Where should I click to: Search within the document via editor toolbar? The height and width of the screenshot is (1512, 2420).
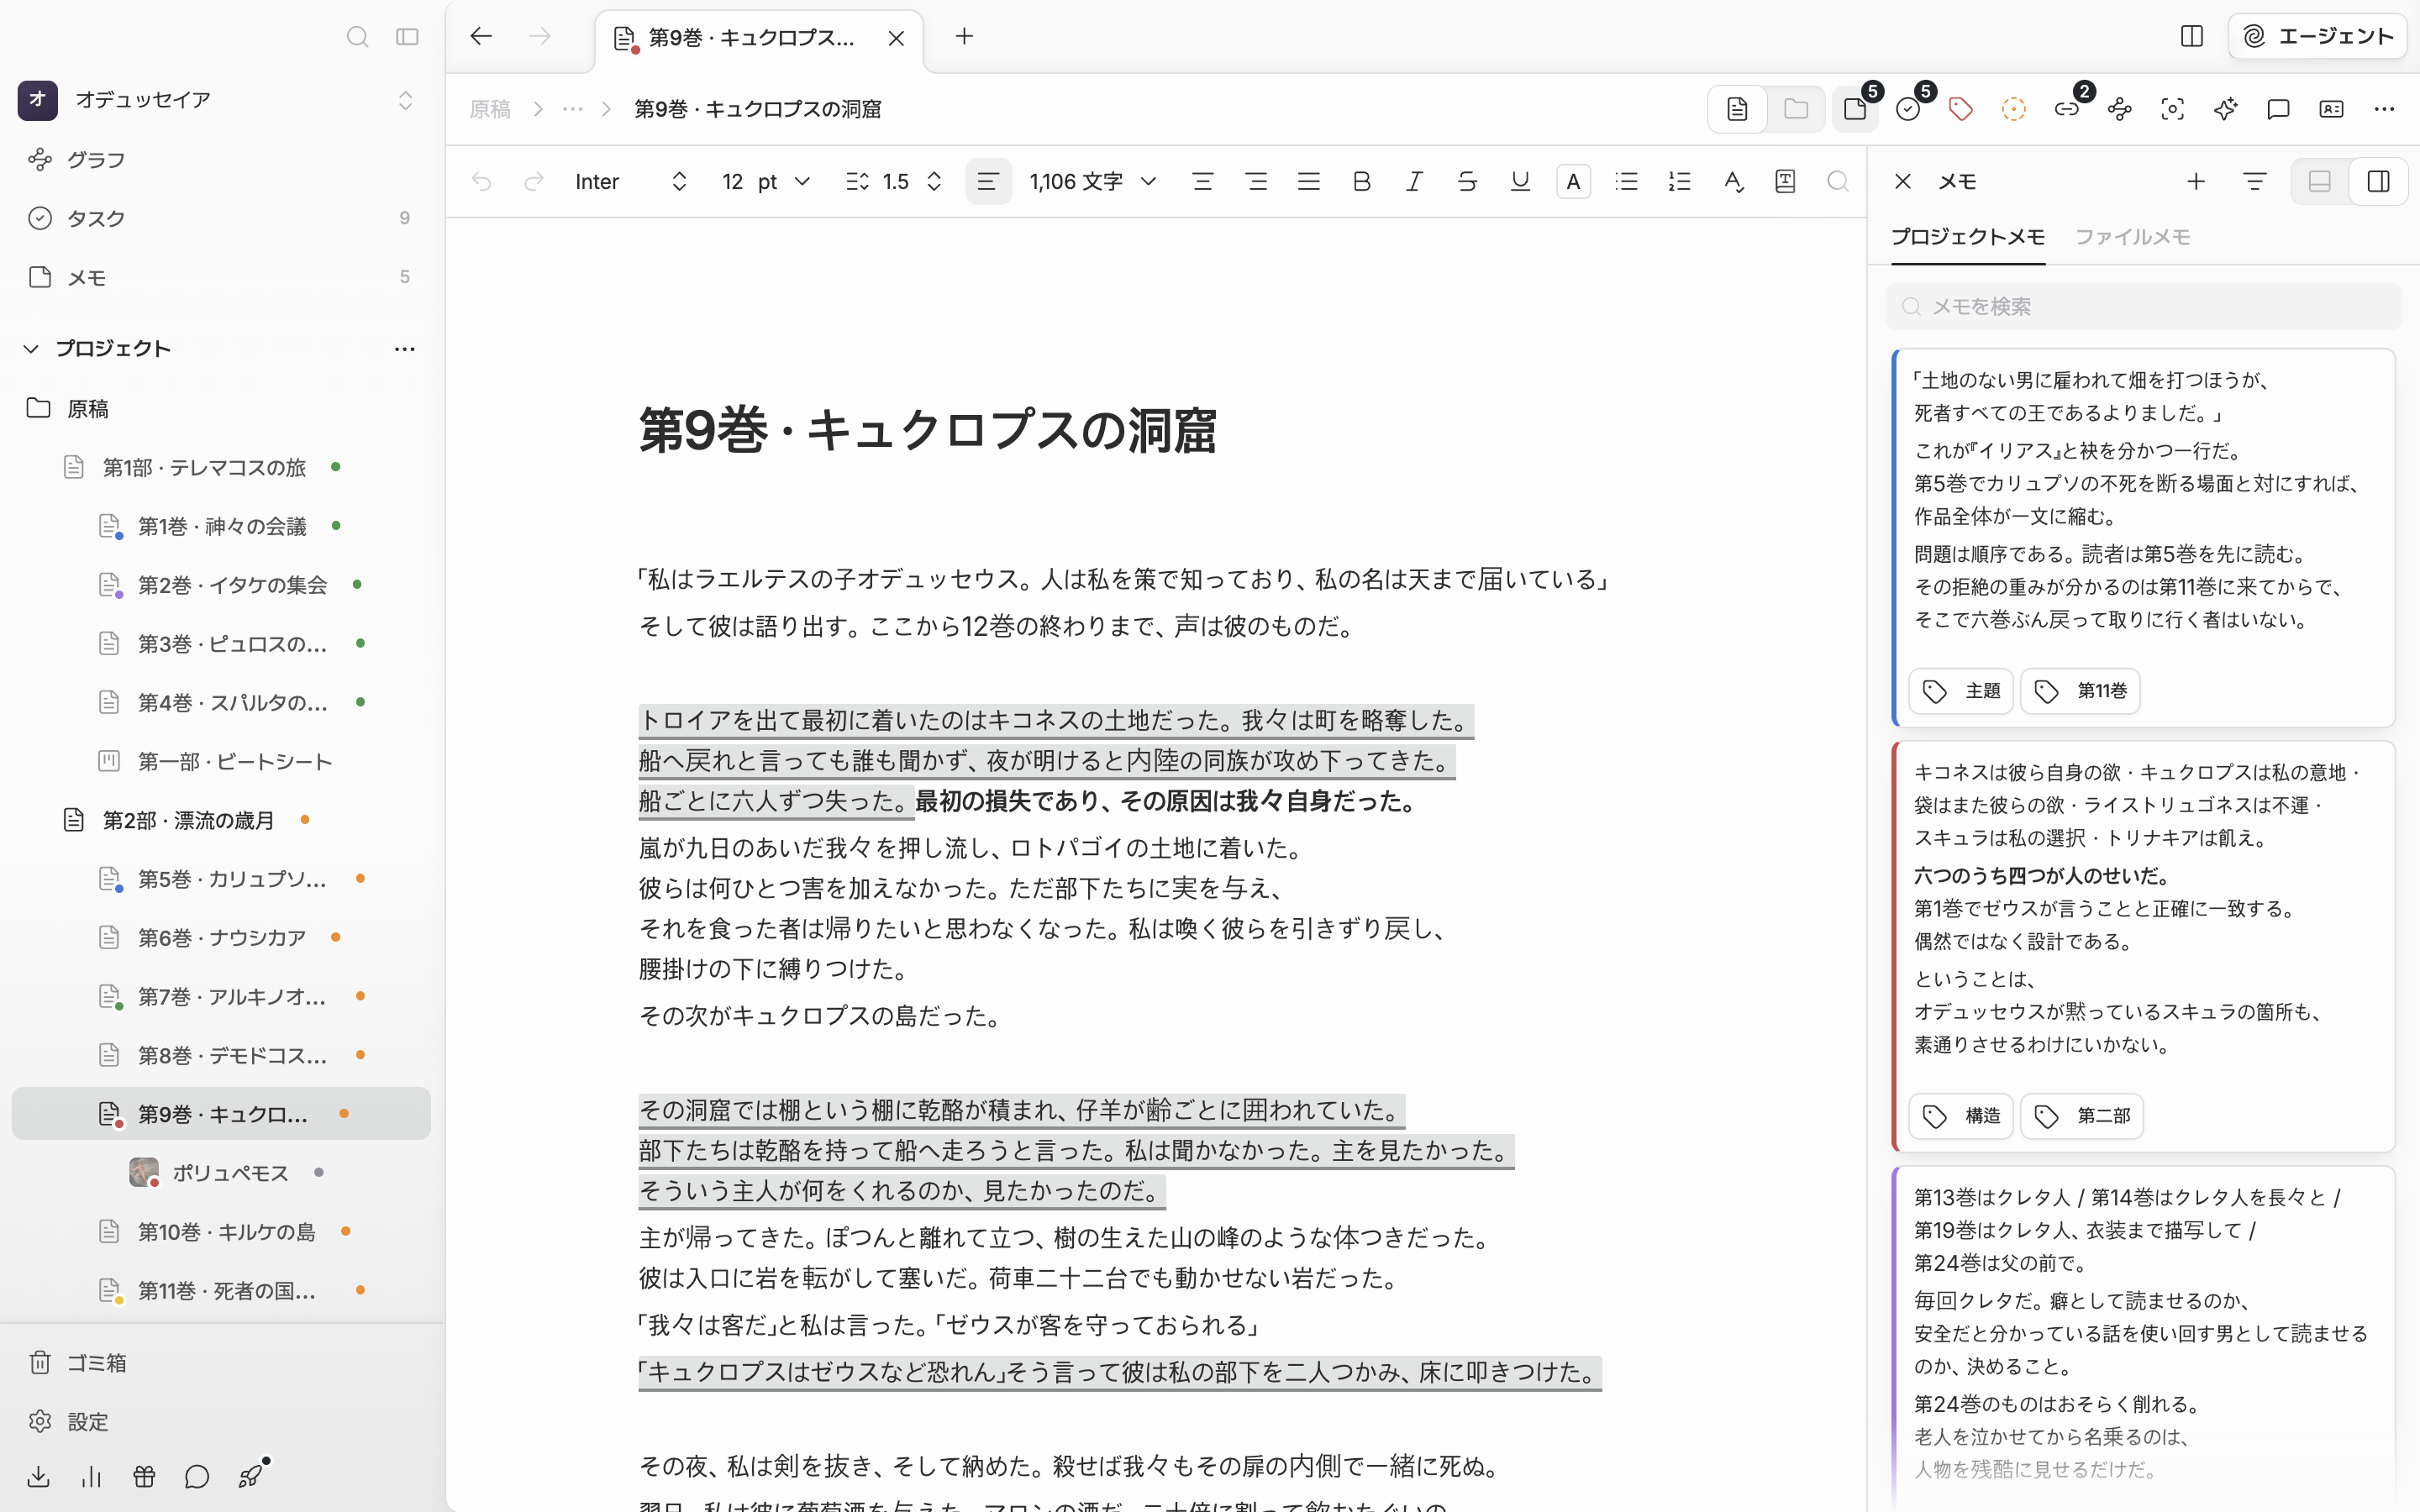(x=1838, y=182)
